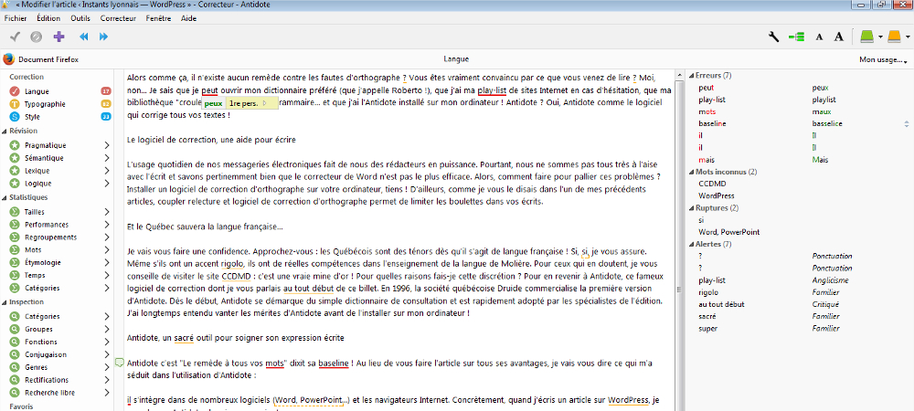Viewport: 914px width, 411px height.
Task: Expand the Performances chevron
Action: coord(107,225)
